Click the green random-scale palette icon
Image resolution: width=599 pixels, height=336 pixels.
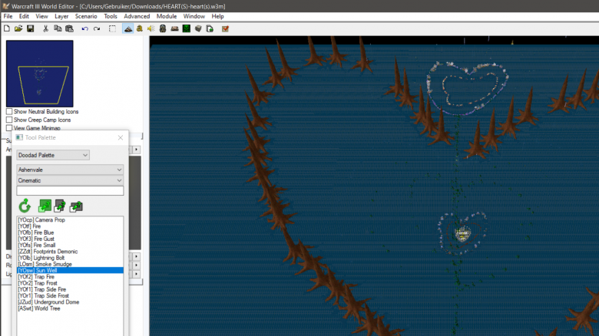point(45,206)
